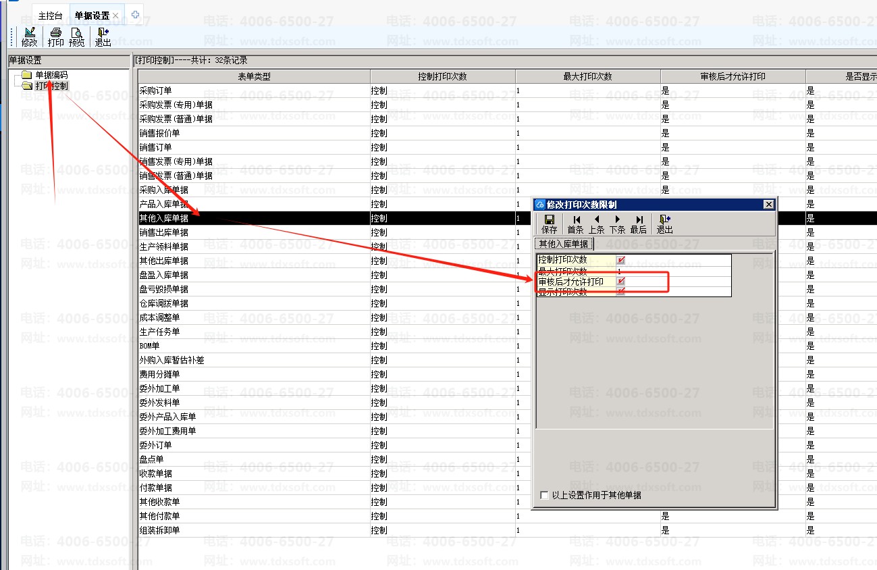Jump to 最后 (Last record) in dialog

click(x=639, y=224)
